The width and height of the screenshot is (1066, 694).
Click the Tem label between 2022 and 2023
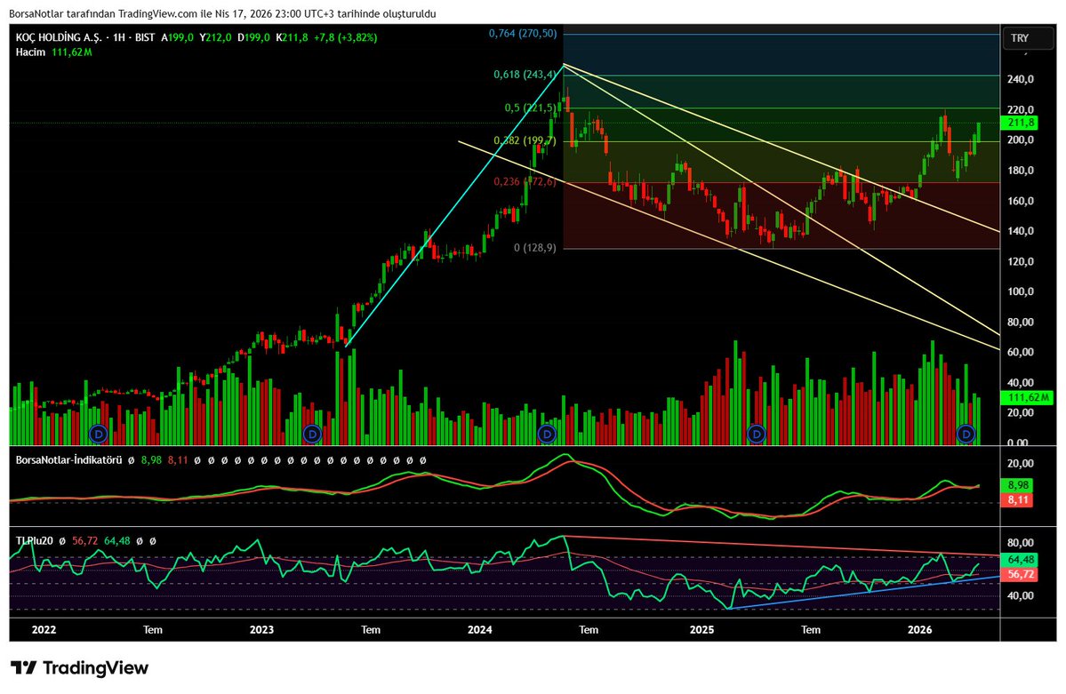click(153, 629)
